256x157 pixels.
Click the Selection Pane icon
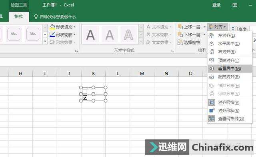(x=180, y=42)
